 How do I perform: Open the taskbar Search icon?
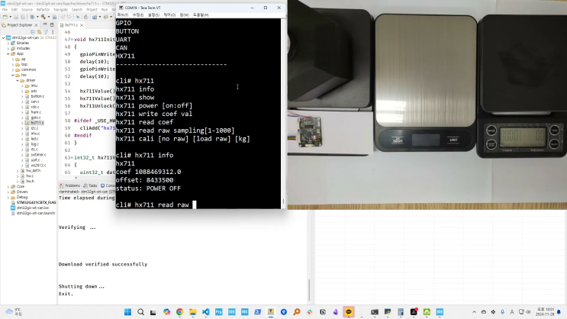tap(140, 312)
